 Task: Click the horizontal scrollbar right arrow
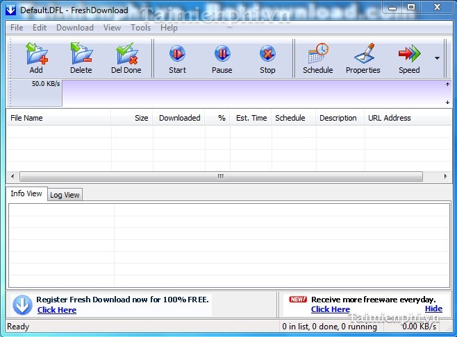point(445,176)
